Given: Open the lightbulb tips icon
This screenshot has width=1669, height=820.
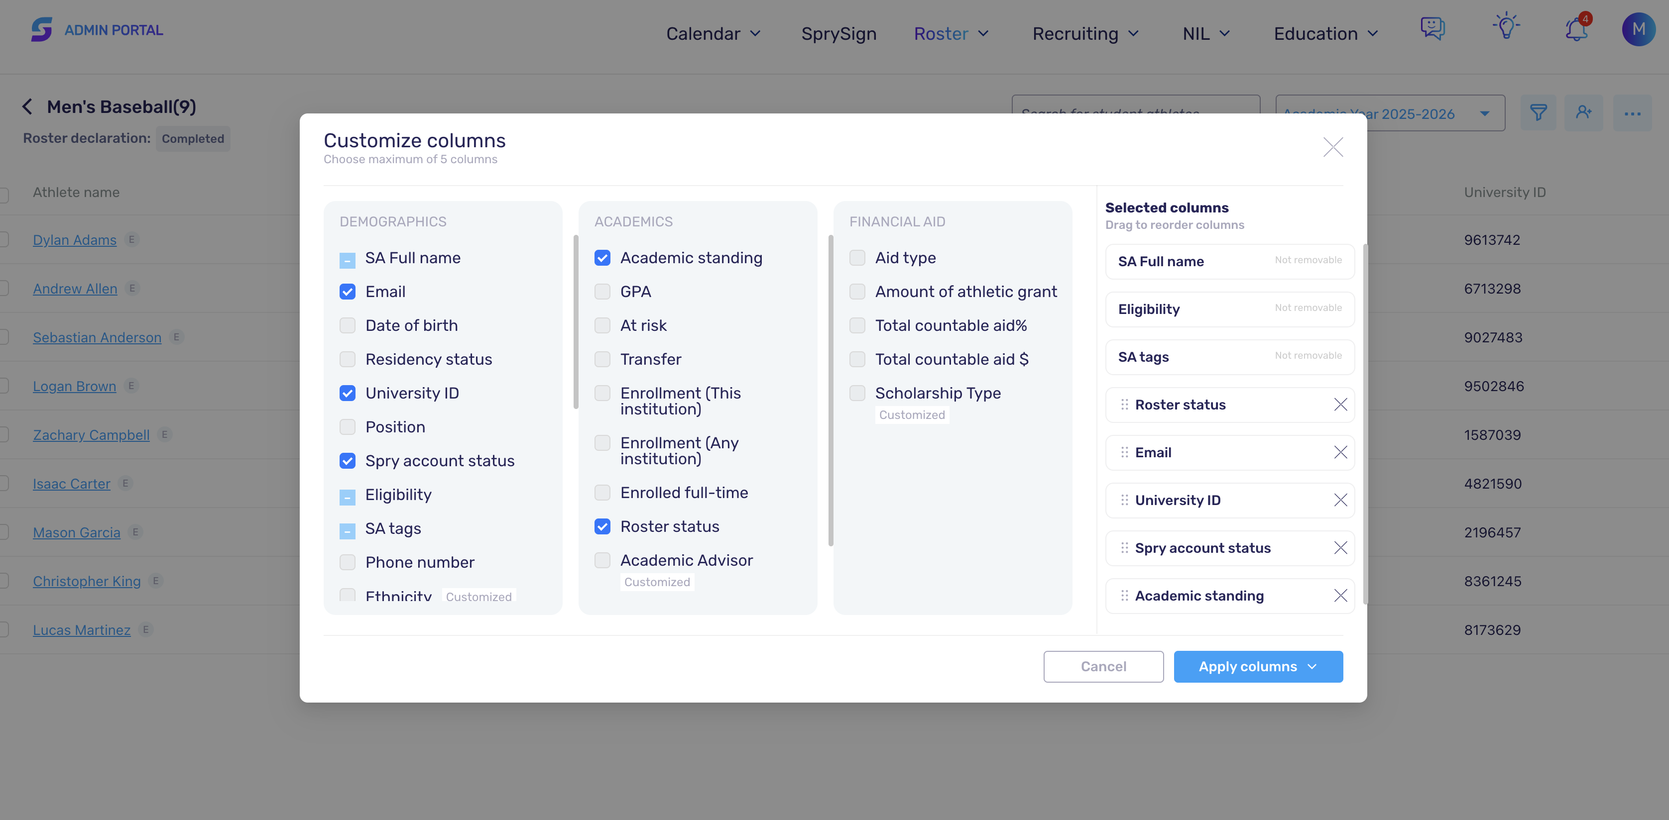Looking at the screenshot, I should click(x=1506, y=26).
